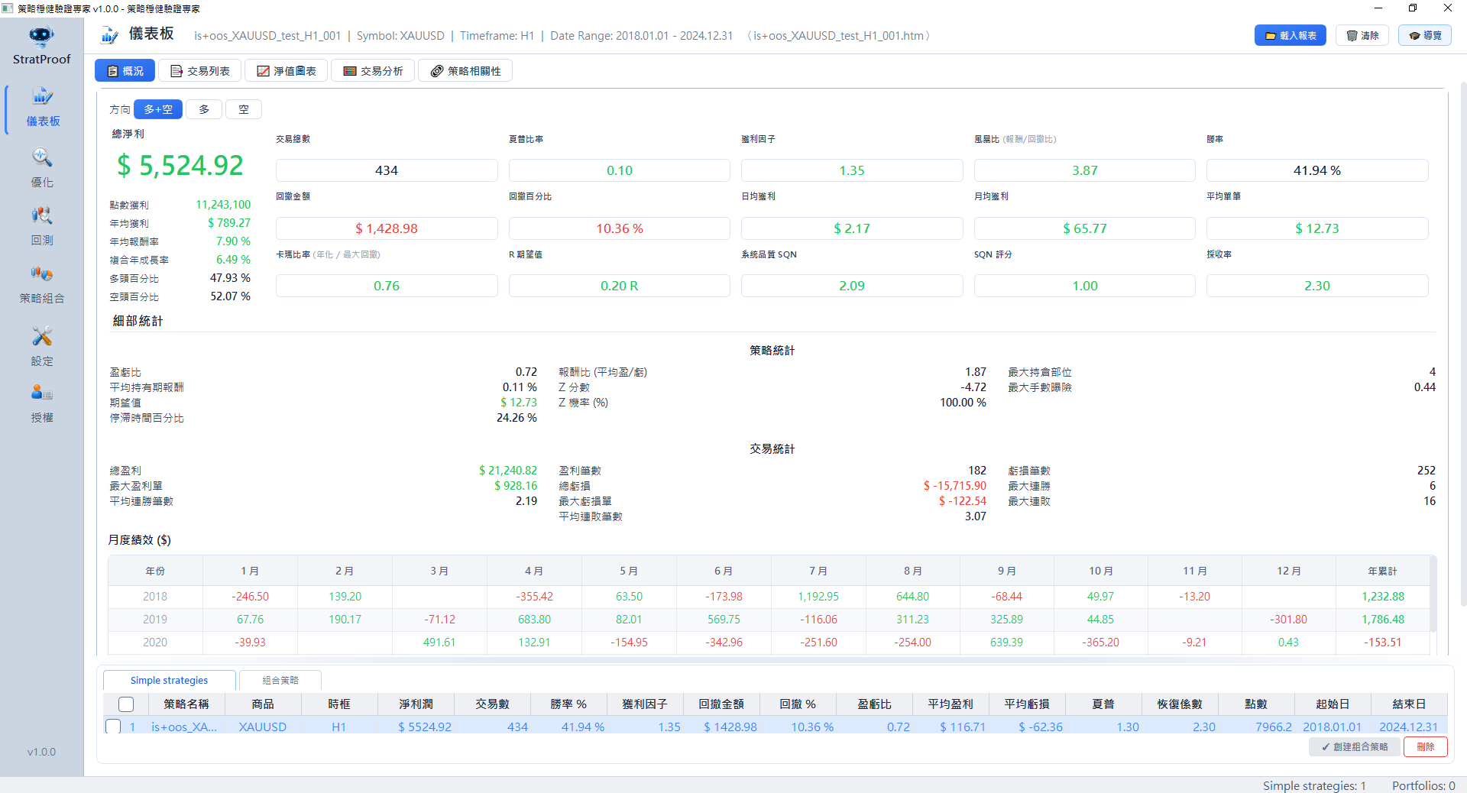
Task: Click the 交易總數 value 434
Action: pos(387,170)
